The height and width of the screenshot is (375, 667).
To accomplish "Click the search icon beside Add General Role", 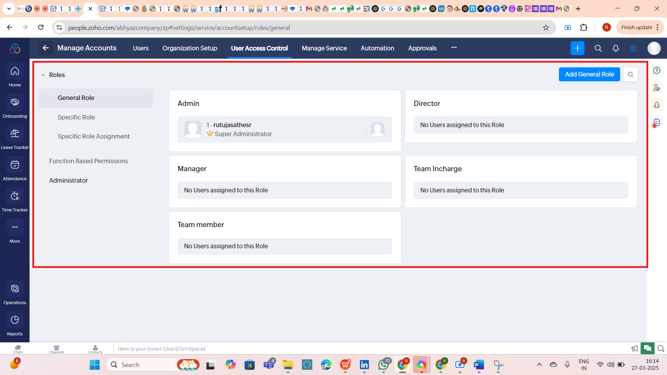I will 630,74.
